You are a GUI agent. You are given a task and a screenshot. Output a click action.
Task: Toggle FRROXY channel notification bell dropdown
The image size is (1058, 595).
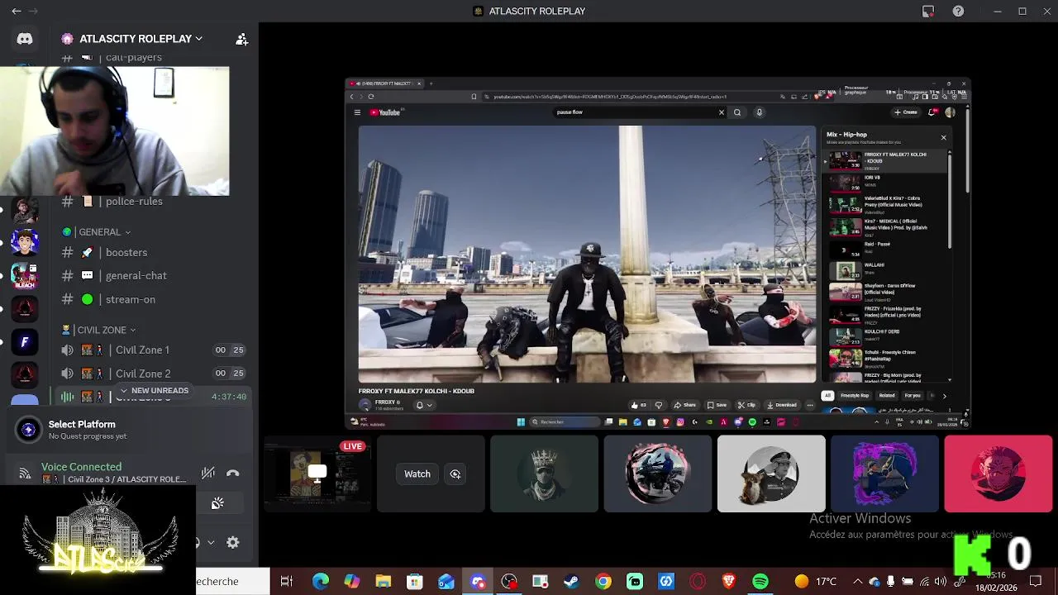pos(423,405)
